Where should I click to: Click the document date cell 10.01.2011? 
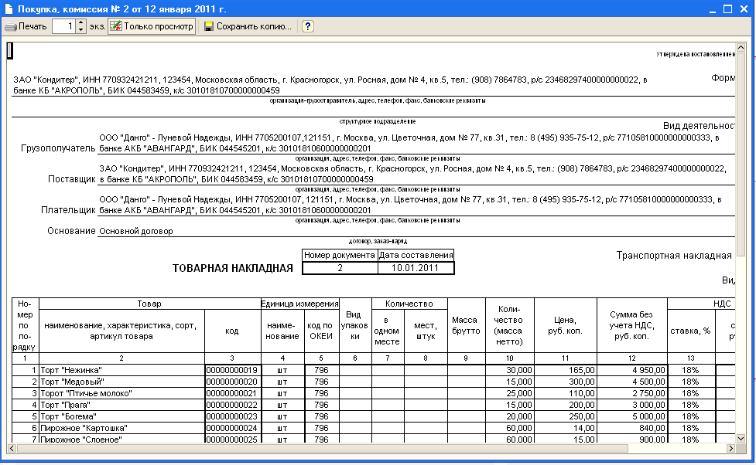(x=416, y=268)
